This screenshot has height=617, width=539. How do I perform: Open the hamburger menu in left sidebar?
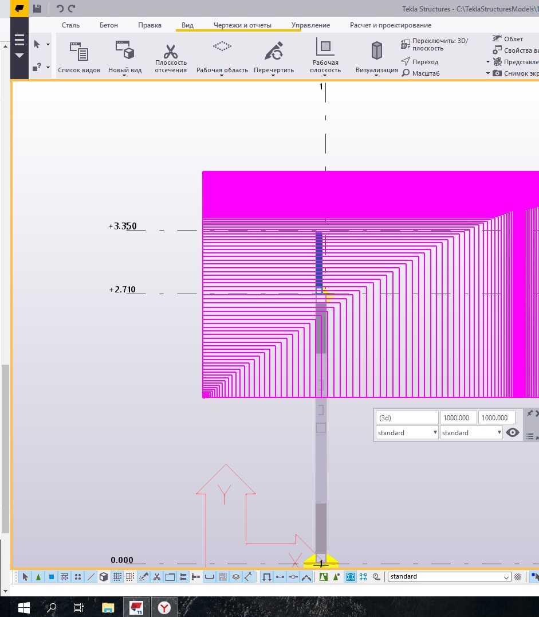(x=19, y=40)
